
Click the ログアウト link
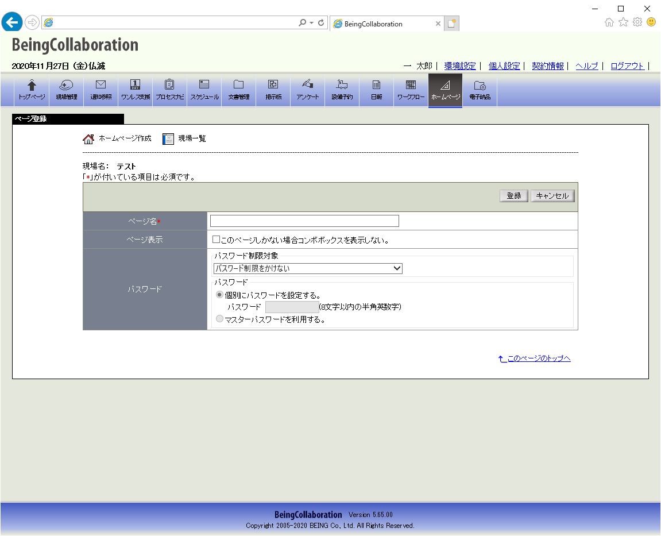pyautogui.click(x=627, y=66)
